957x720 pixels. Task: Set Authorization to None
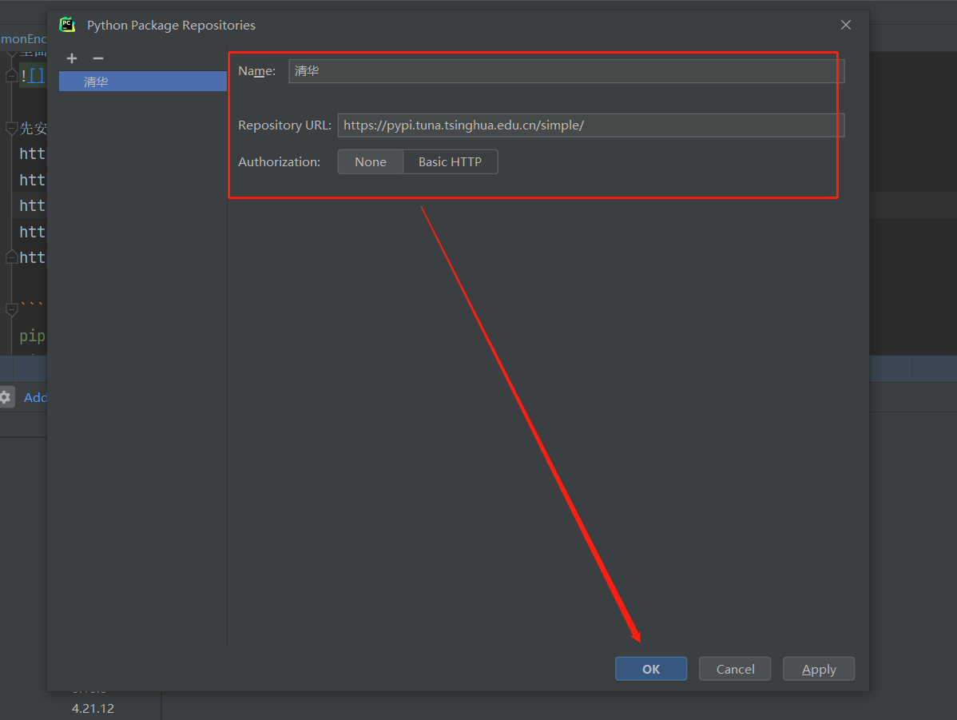point(371,162)
